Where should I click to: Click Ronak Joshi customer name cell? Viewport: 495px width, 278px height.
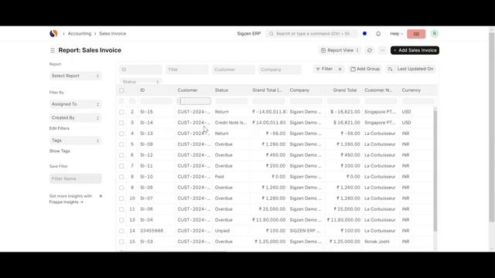[377, 242]
